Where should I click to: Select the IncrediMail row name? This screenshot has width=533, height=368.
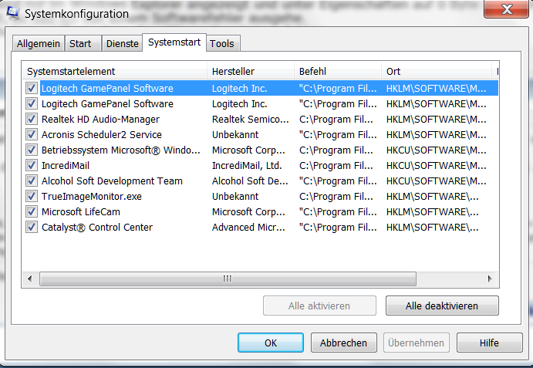coord(66,166)
